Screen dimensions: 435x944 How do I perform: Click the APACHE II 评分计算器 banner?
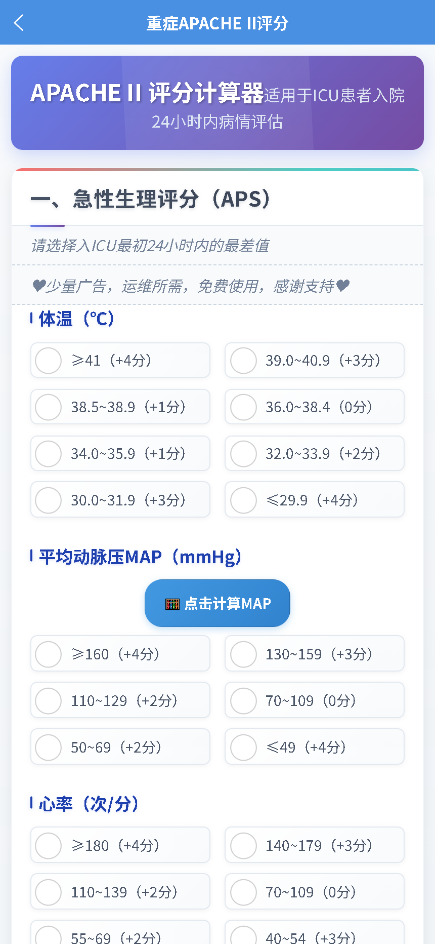217,103
